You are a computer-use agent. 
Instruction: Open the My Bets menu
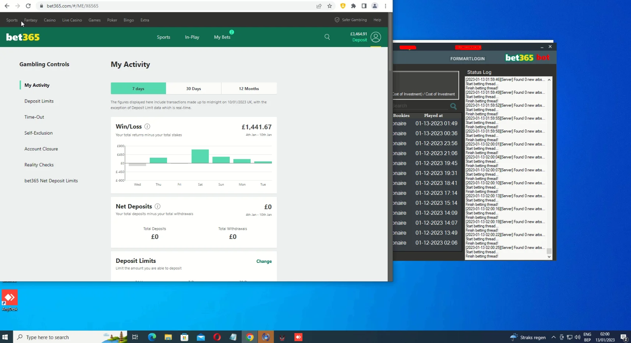(x=222, y=37)
